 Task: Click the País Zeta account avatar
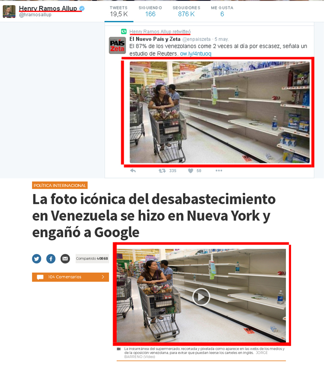(x=117, y=45)
